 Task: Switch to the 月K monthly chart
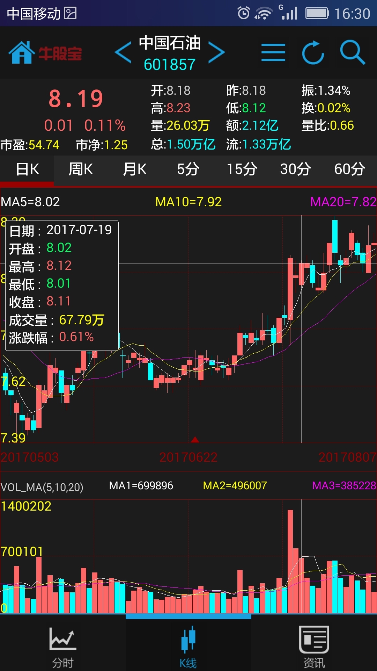(x=134, y=169)
